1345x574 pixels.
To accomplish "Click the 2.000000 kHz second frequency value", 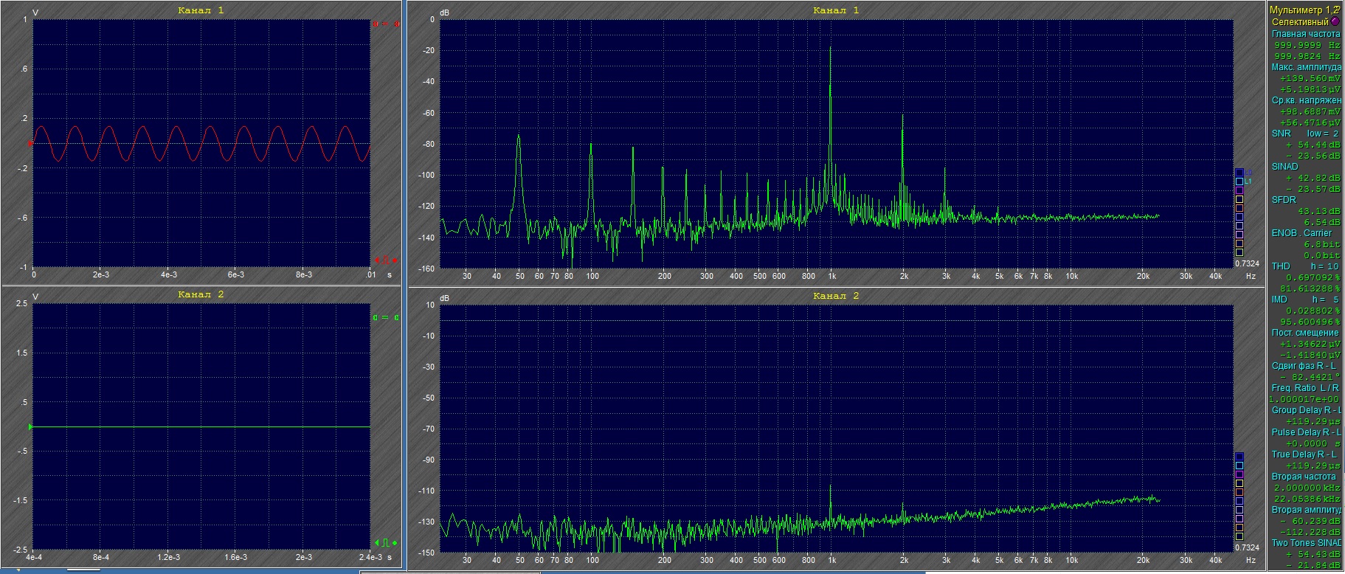I will [x=1307, y=487].
